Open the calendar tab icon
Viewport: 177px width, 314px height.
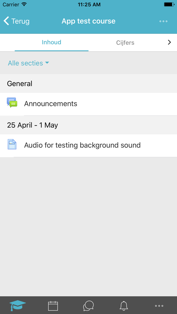[x=53, y=306]
